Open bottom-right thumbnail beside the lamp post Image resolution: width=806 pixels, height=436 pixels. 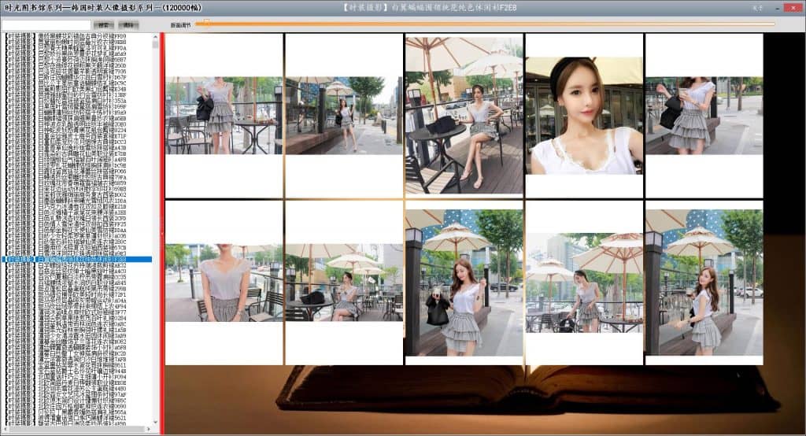704,282
